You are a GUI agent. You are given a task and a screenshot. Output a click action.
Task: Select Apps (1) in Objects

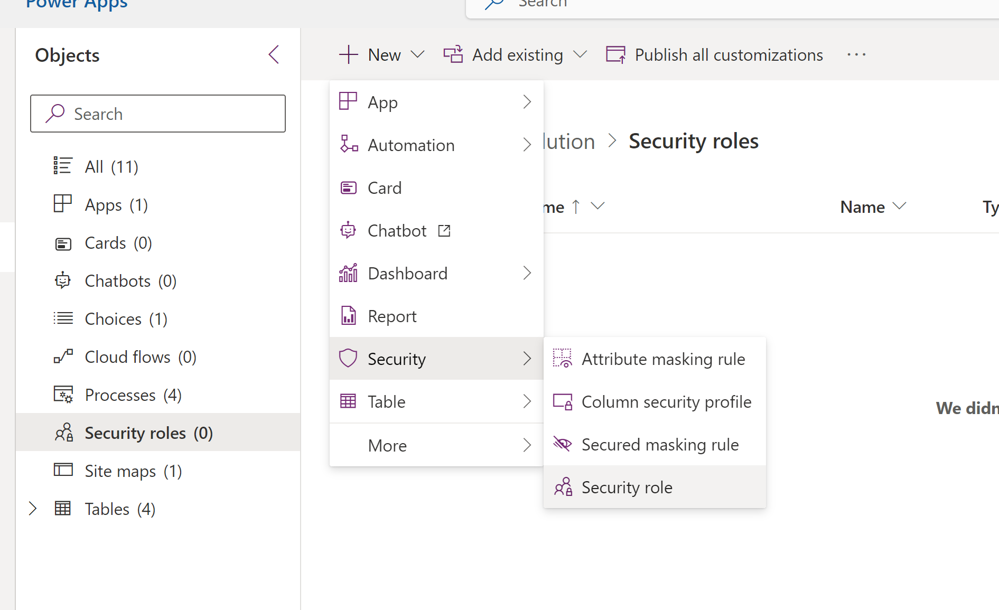coord(158,205)
